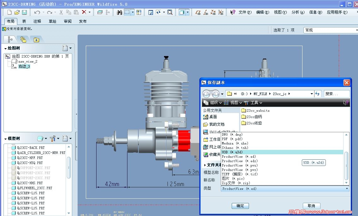This screenshot has width=358, height=216.
Task: Open dropdown beside the selection rectangle tool
Action: coord(133,12)
